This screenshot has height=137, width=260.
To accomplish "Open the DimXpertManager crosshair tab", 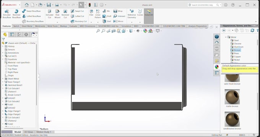I will (26, 34).
